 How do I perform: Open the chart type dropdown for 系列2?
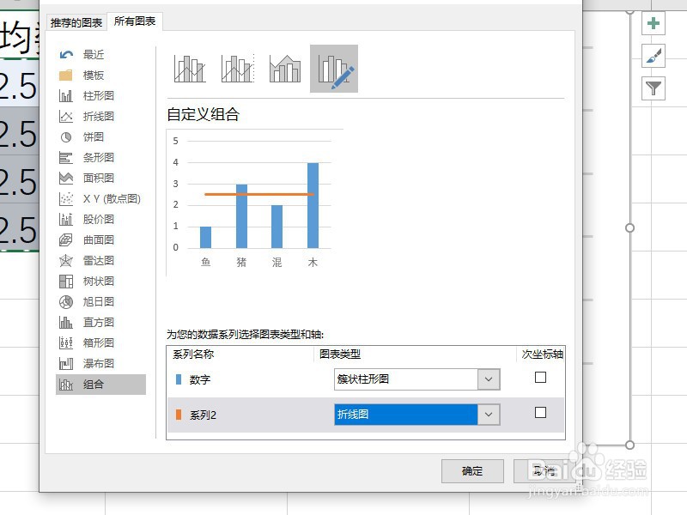click(489, 413)
